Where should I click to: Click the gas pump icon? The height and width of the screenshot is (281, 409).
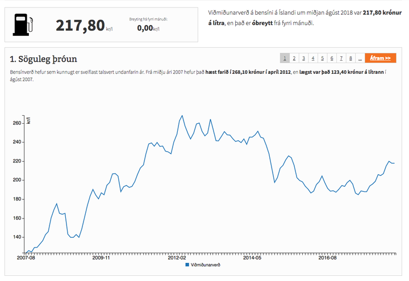[x=23, y=24]
